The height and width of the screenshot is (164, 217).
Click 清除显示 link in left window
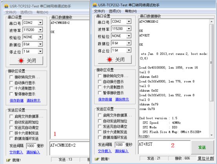tap(33, 101)
